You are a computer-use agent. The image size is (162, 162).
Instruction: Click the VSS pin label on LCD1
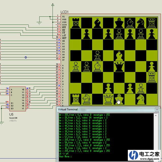pyautogui.click(x=64, y=19)
